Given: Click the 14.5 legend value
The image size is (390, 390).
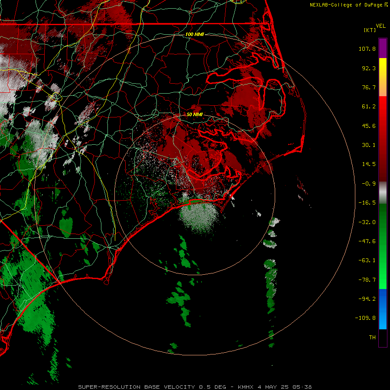Looking at the screenshot, I should click(369, 164).
